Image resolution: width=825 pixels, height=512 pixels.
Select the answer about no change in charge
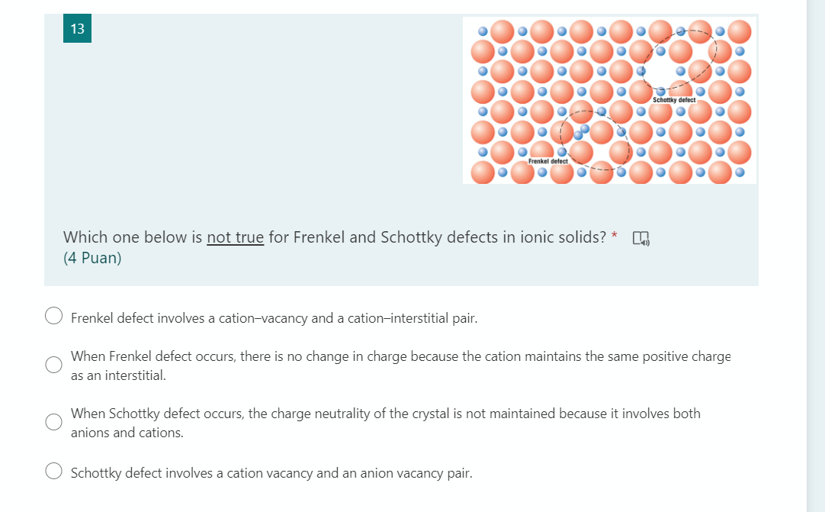pos(53,365)
